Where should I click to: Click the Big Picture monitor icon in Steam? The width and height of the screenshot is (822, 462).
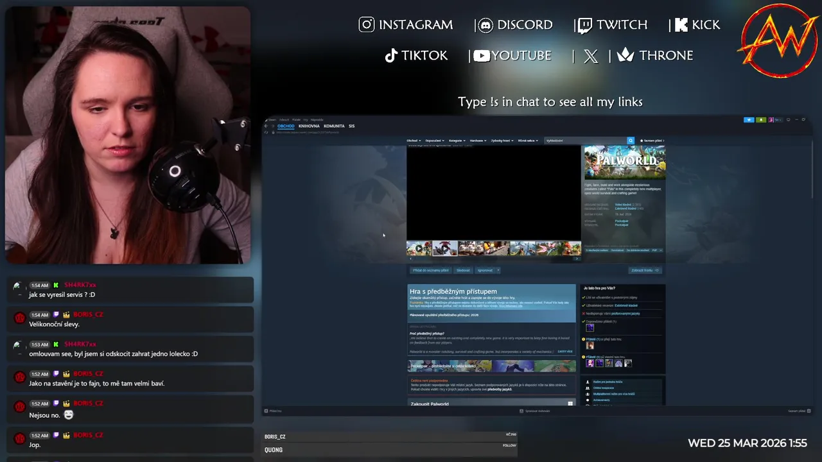[789, 119]
